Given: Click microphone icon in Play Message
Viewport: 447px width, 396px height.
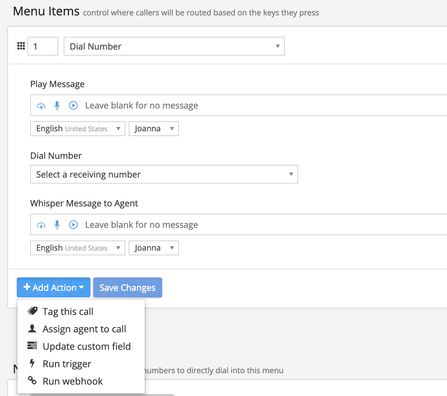Looking at the screenshot, I should (57, 106).
